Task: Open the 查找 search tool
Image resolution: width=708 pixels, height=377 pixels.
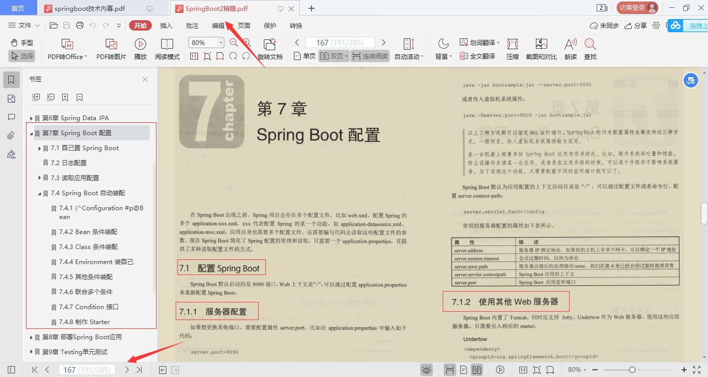Action: (590, 50)
